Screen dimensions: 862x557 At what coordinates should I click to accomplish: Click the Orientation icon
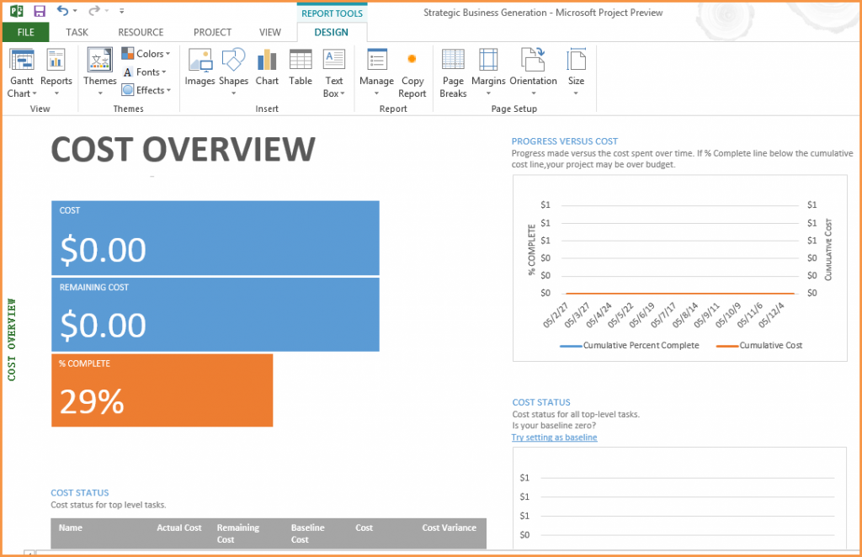pyautogui.click(x=533, y=60)
